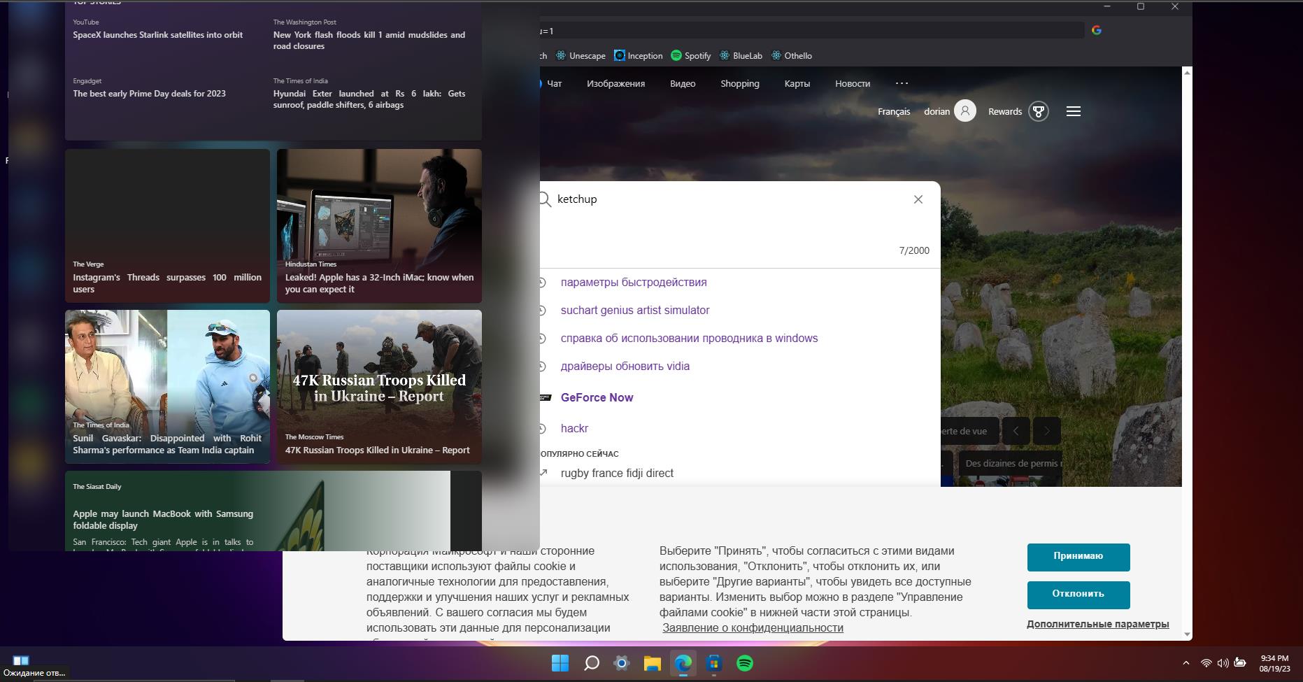Open the Windows Start menu
The image size is (1303, 682).
pyautogui.click(x=560, y=663)
